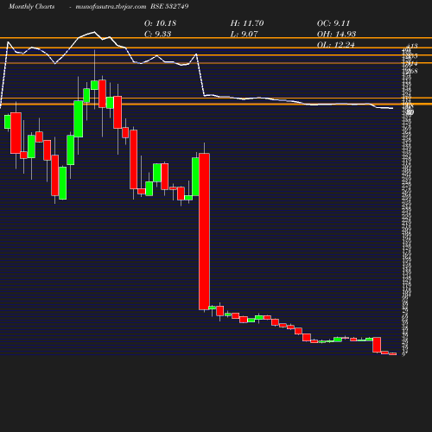Click the tallest red crash candlestick
Image resolution: width=432 pixels, height=432 pixels.
tap(204, 232)
